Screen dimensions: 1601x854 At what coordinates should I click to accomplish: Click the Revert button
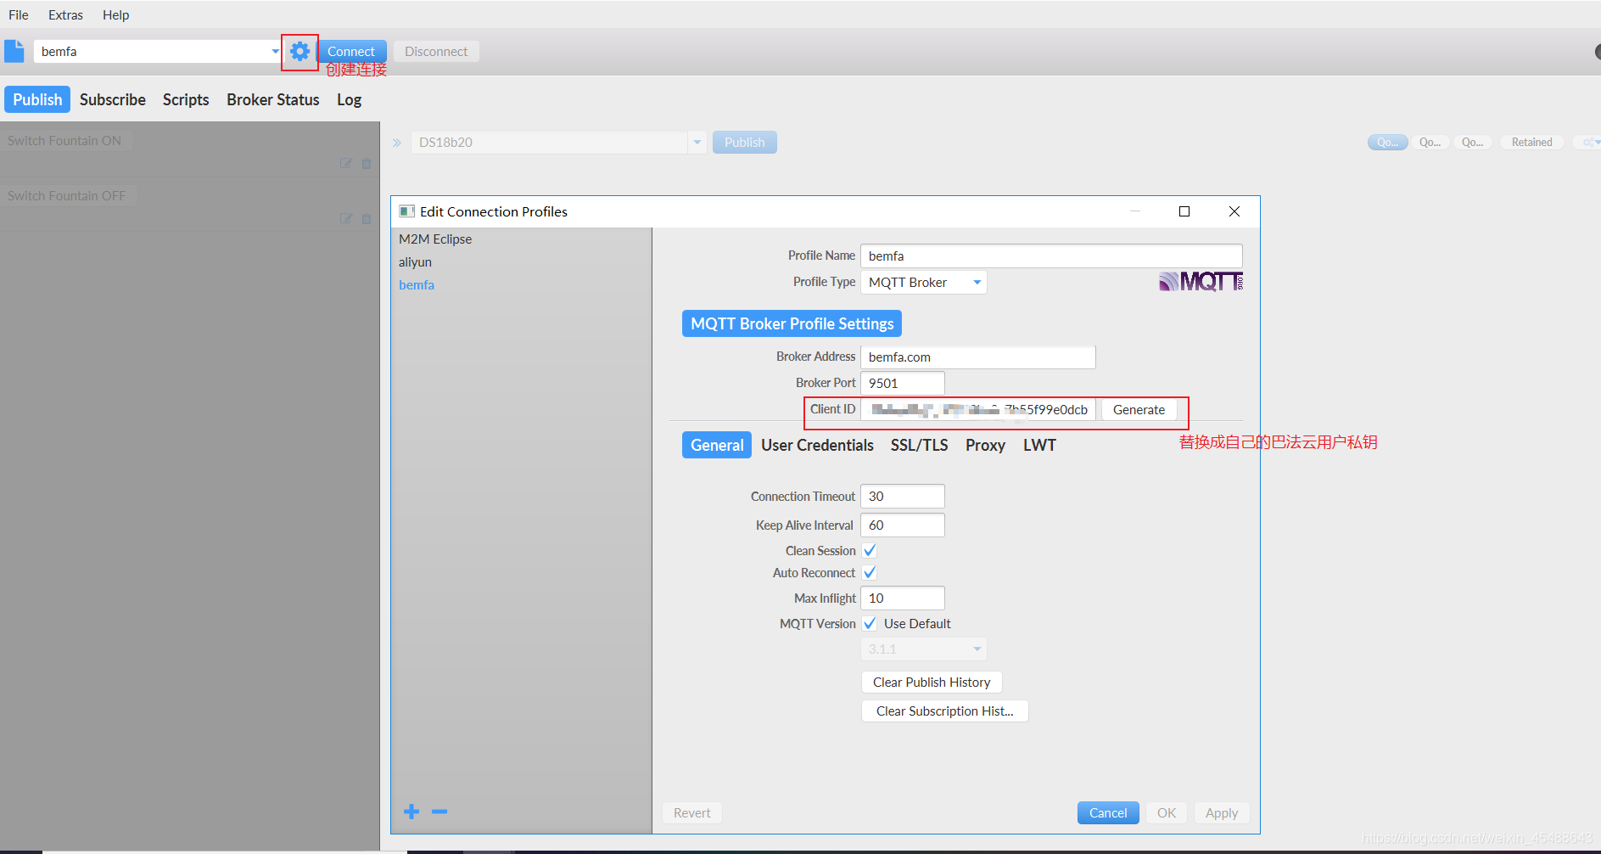692,813
